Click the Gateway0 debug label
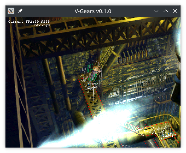 pos(41,25)
